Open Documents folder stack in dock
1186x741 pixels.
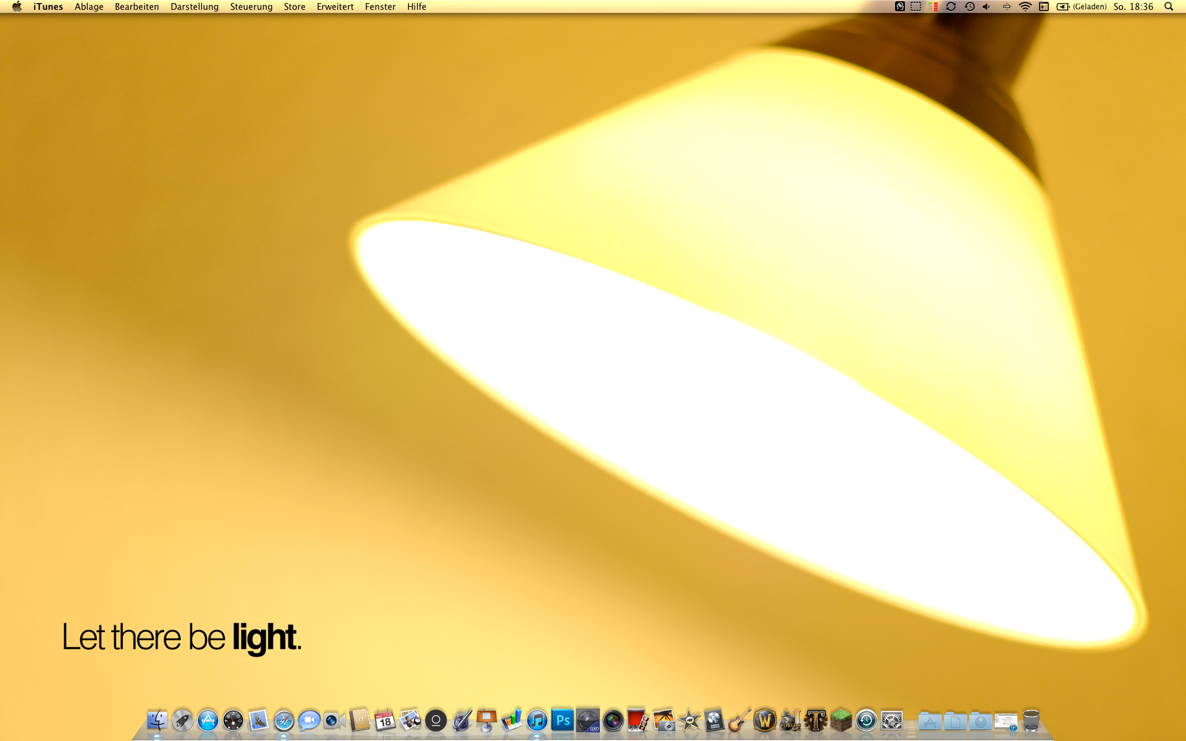[x=955, y=720]
